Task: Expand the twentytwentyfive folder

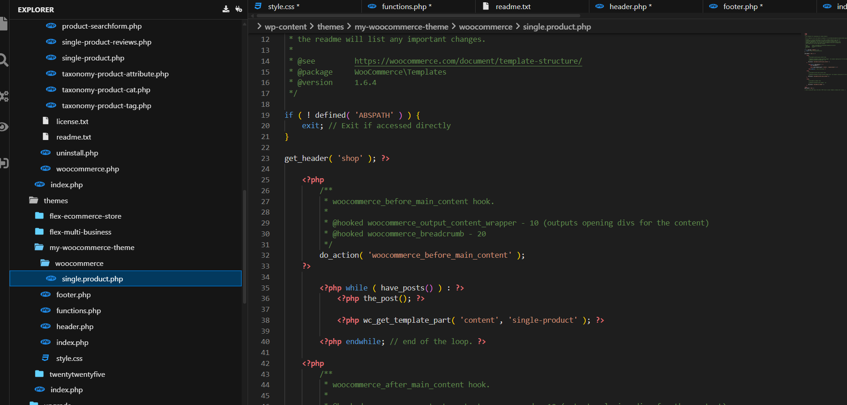Action: (x=40, y=374)
